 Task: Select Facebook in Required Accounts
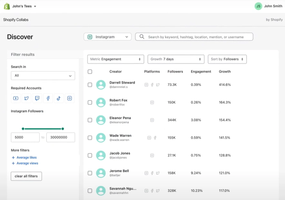coord(48,98)
